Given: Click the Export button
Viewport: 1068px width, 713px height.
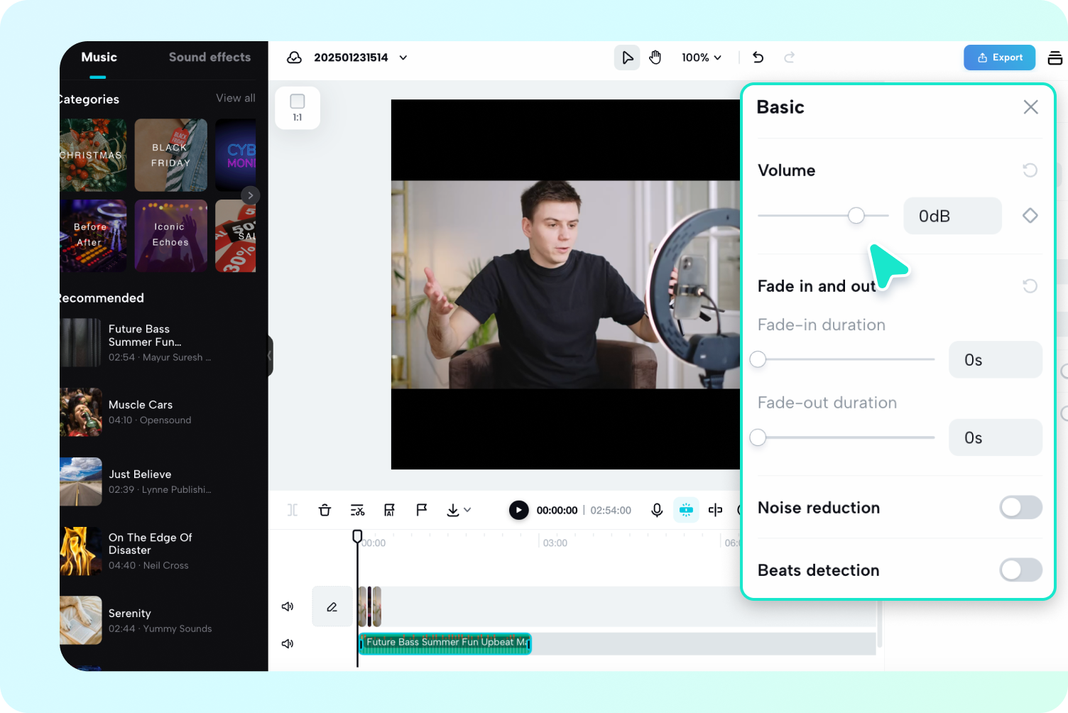Looking at the screenshot, I should tap(999, 58).
